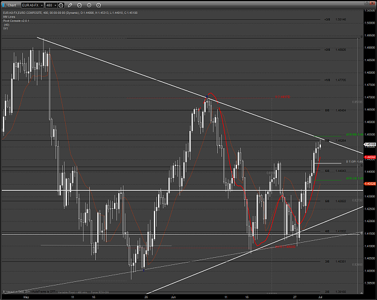Click the blue Chart window icon

tap(4, 5)
